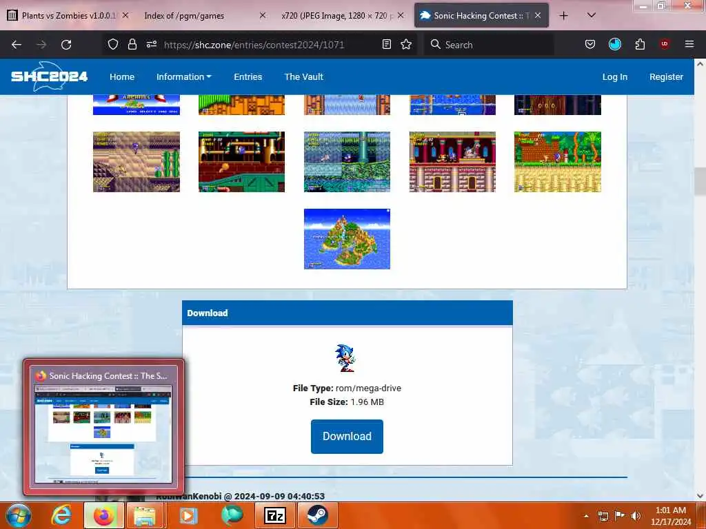Screen dimensions: 706x529
Task: View site security padlock info
Action: click(132, 44)
